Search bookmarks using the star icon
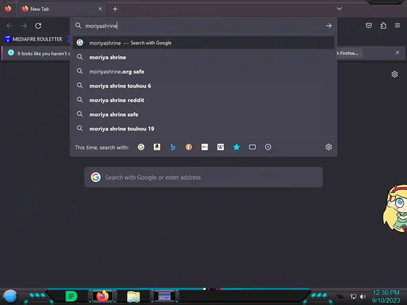Image resolution: width=407 pixels, height=305 pixels. pyautogui.click(x=236, y=147)
